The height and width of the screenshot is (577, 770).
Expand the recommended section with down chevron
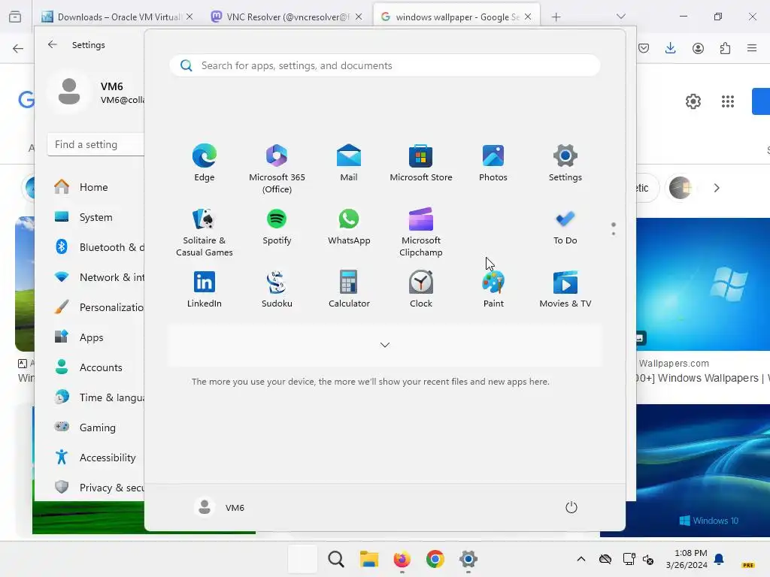[x=385, y=345]
